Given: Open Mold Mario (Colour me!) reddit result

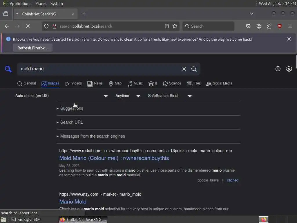Looking at the screenshot, I should tap(114, 158).
